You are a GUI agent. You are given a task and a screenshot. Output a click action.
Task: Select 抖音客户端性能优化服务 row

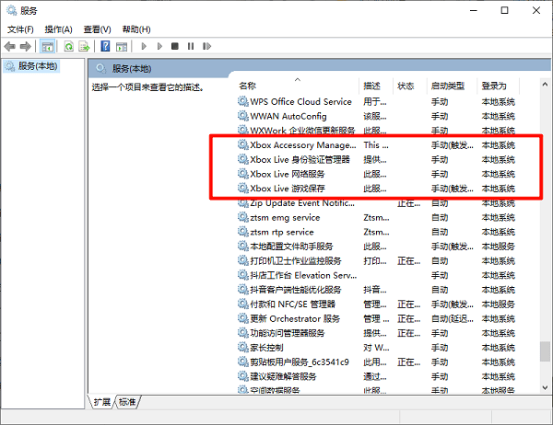coord(377,290)
